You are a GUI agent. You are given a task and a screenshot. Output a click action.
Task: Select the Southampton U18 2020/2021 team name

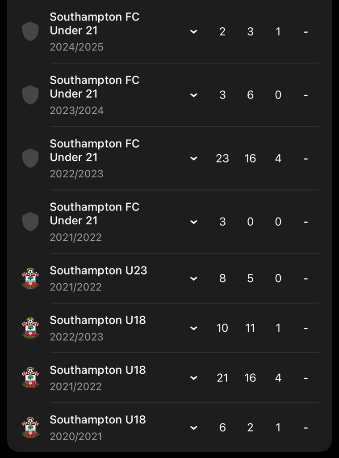click(98, 419)
